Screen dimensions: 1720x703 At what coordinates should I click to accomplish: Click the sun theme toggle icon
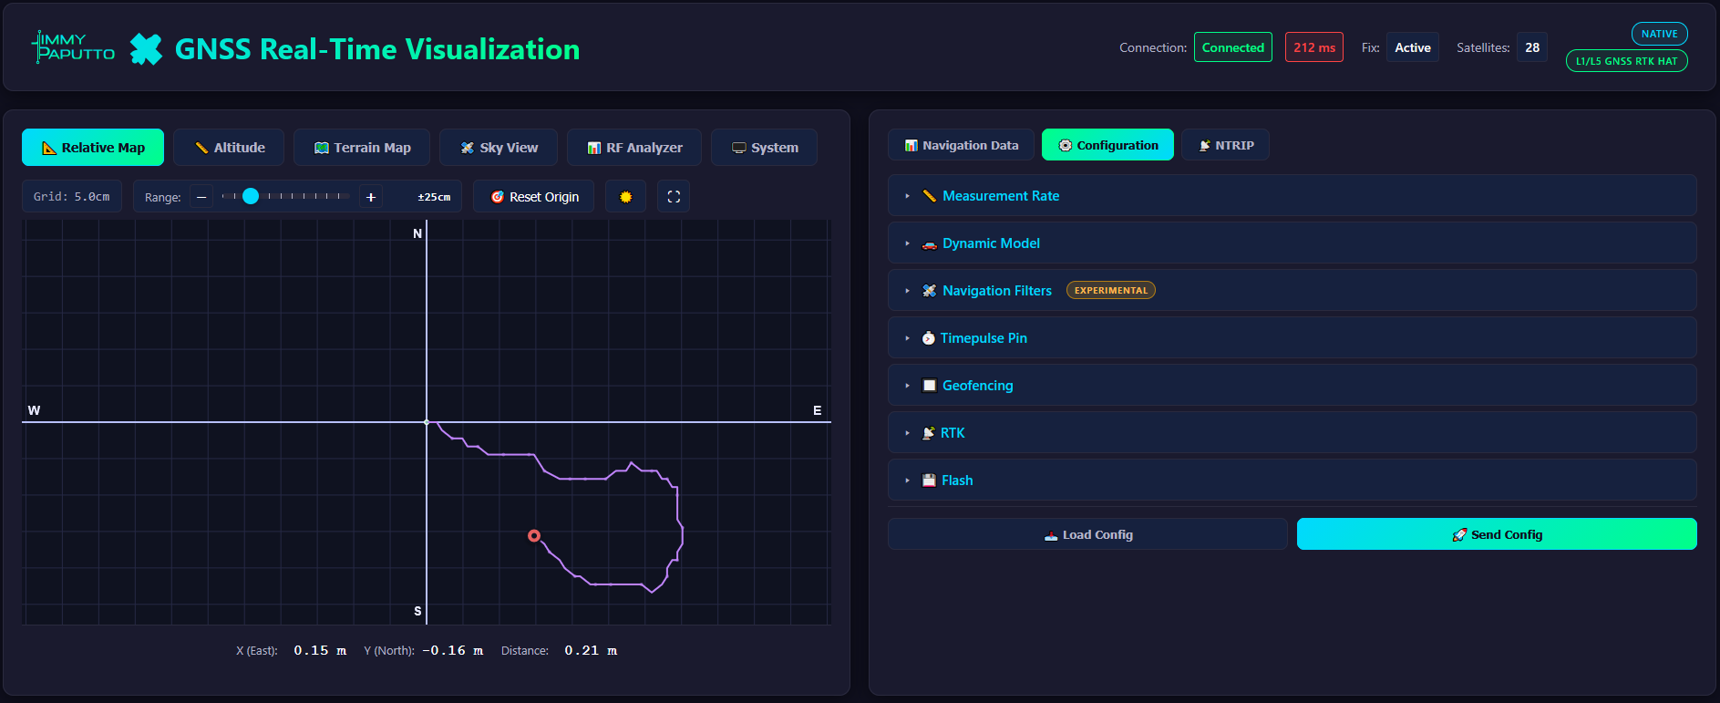pos(625,197)
